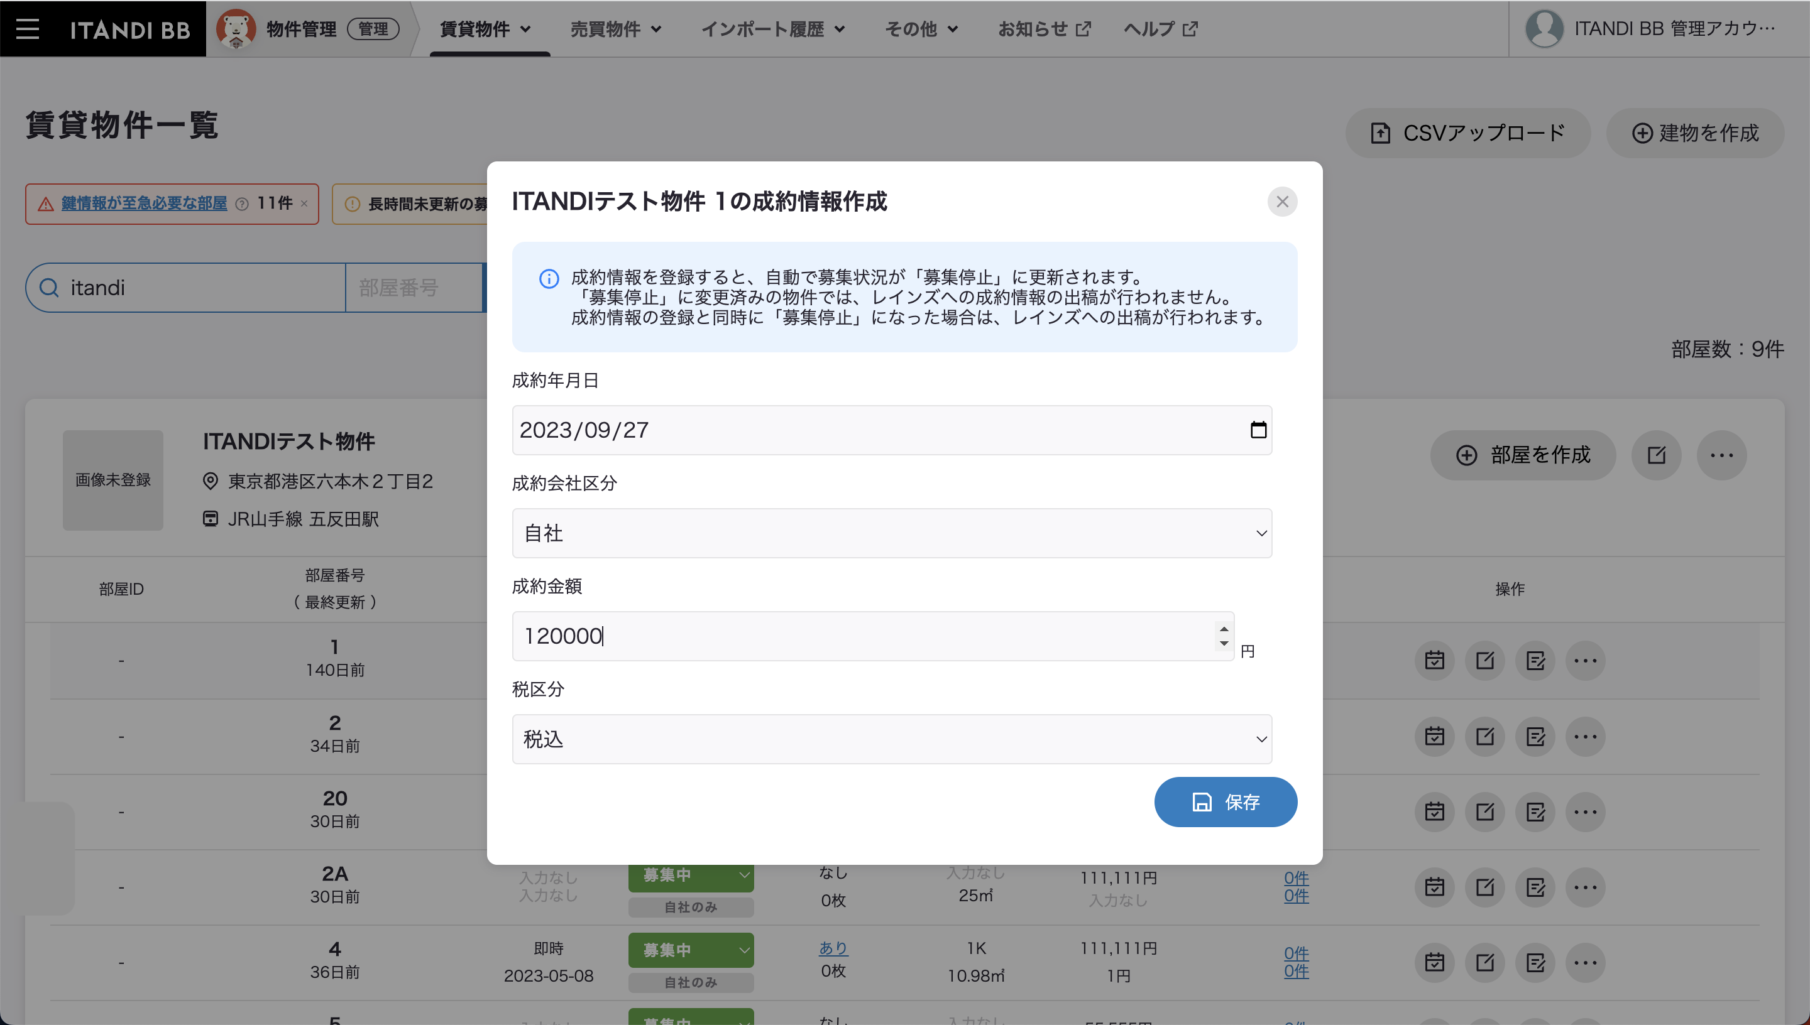Click the 部屋を作成 button
The height and width of the screenshot is (1025, 1810).
(1523, 455)
